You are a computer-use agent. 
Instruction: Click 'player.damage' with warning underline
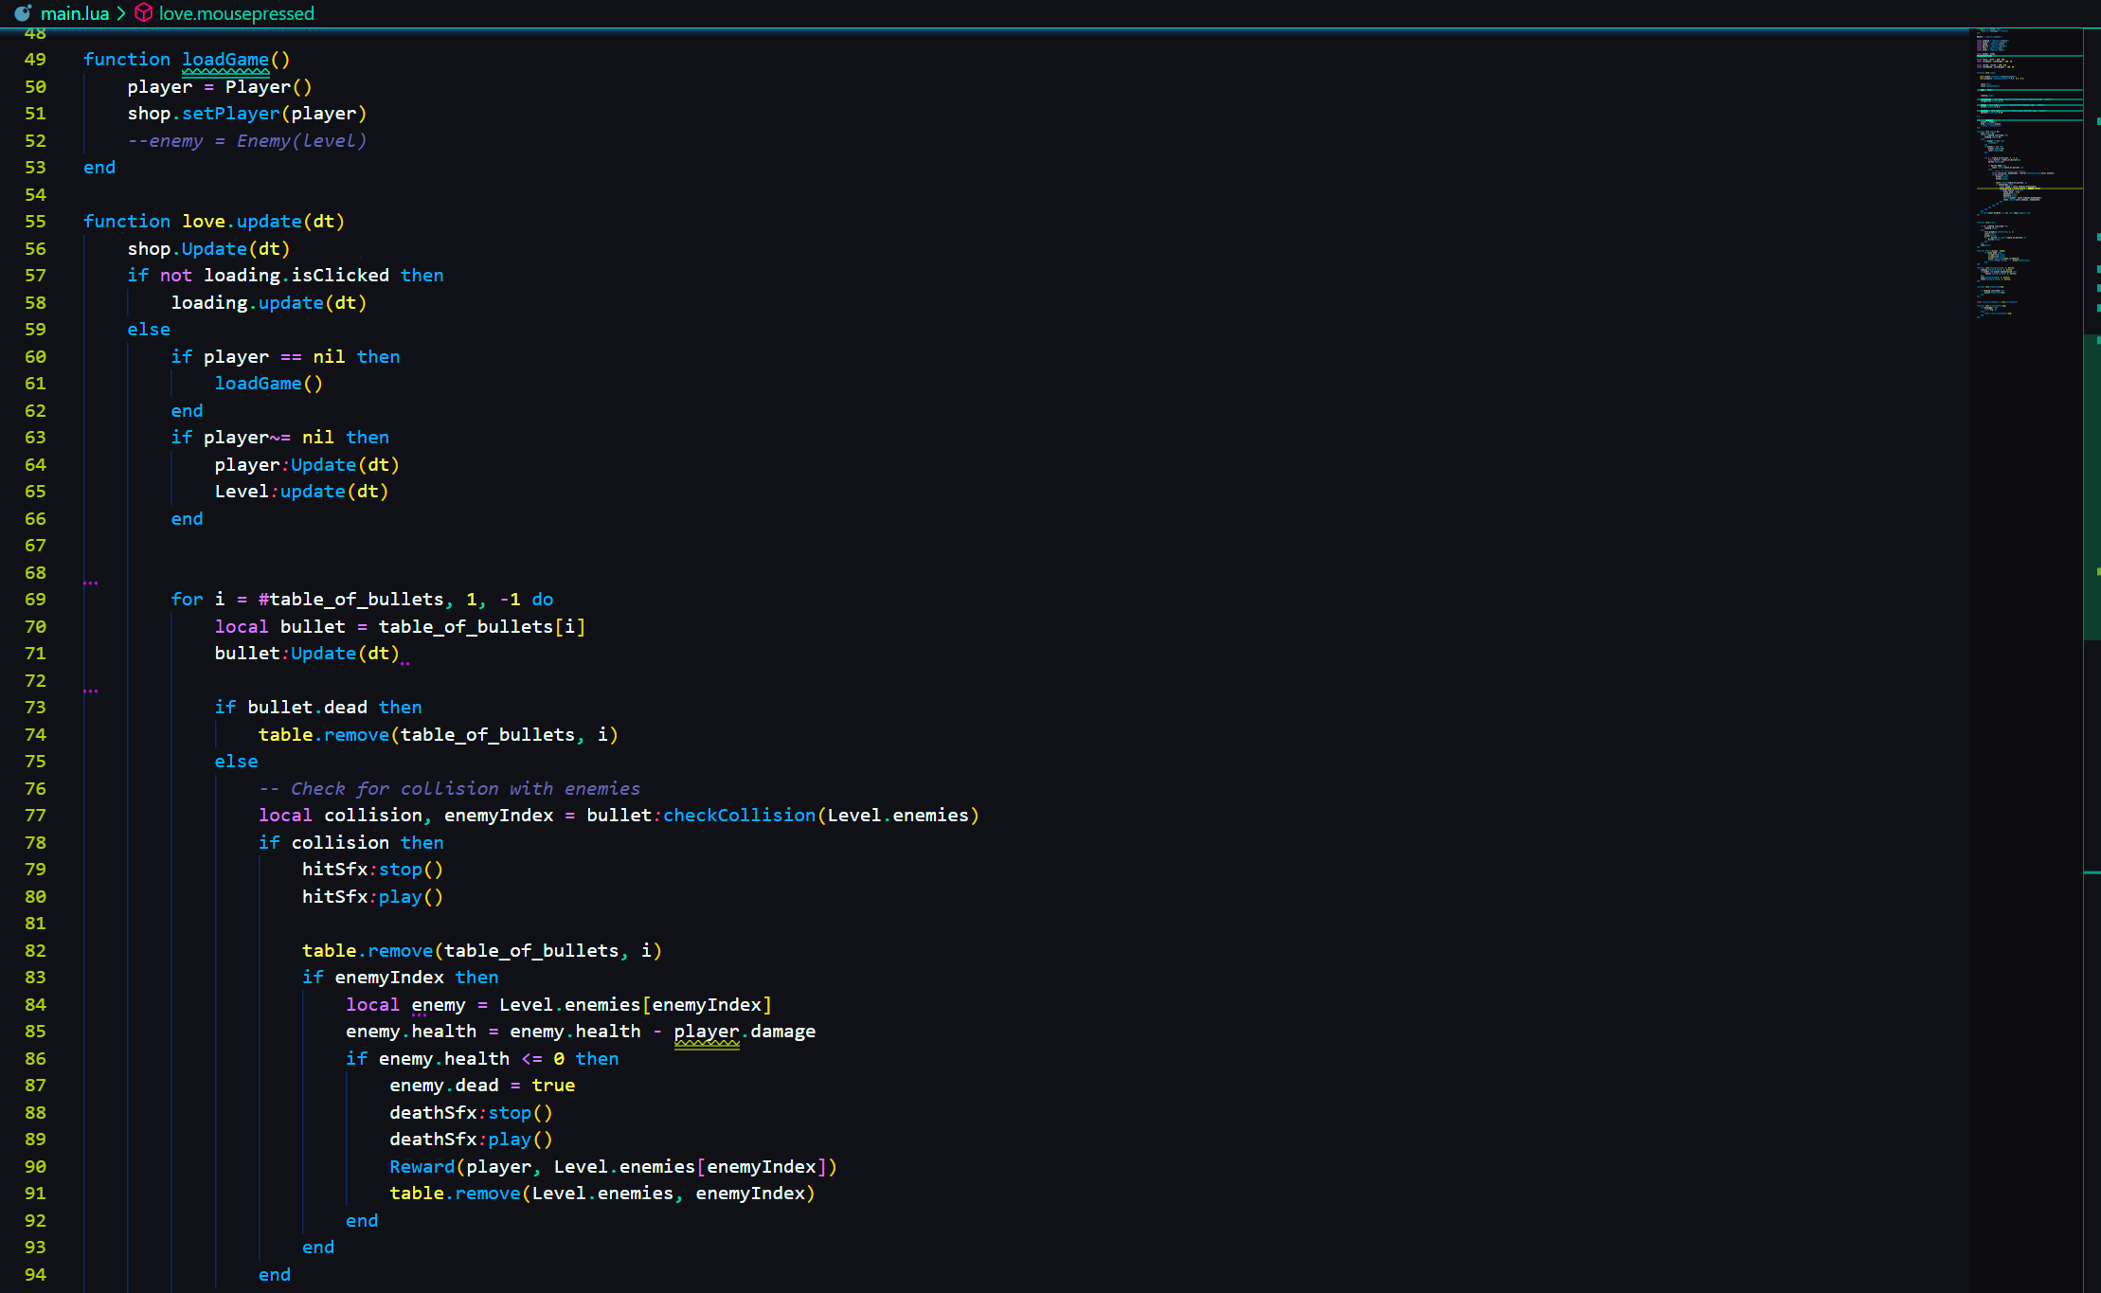(x=745, y=1032)
